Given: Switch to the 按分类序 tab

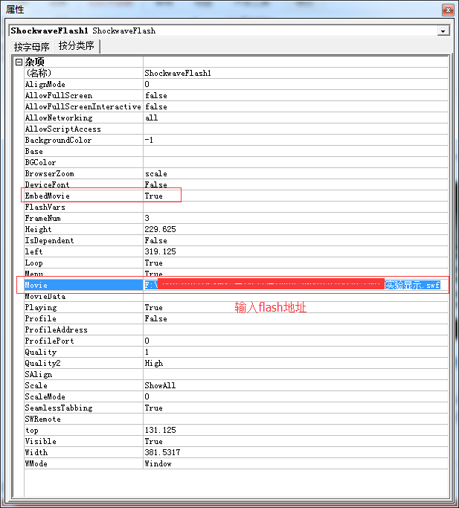Looking at the screenshot, I should click(77, 45).
